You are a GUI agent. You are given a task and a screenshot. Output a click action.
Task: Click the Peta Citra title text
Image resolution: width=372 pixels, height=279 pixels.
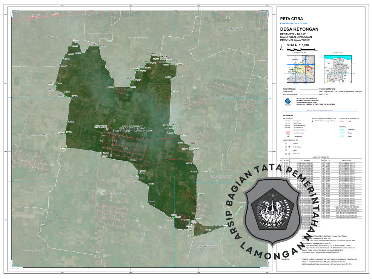pyautogui.click(x=291, y=18)
